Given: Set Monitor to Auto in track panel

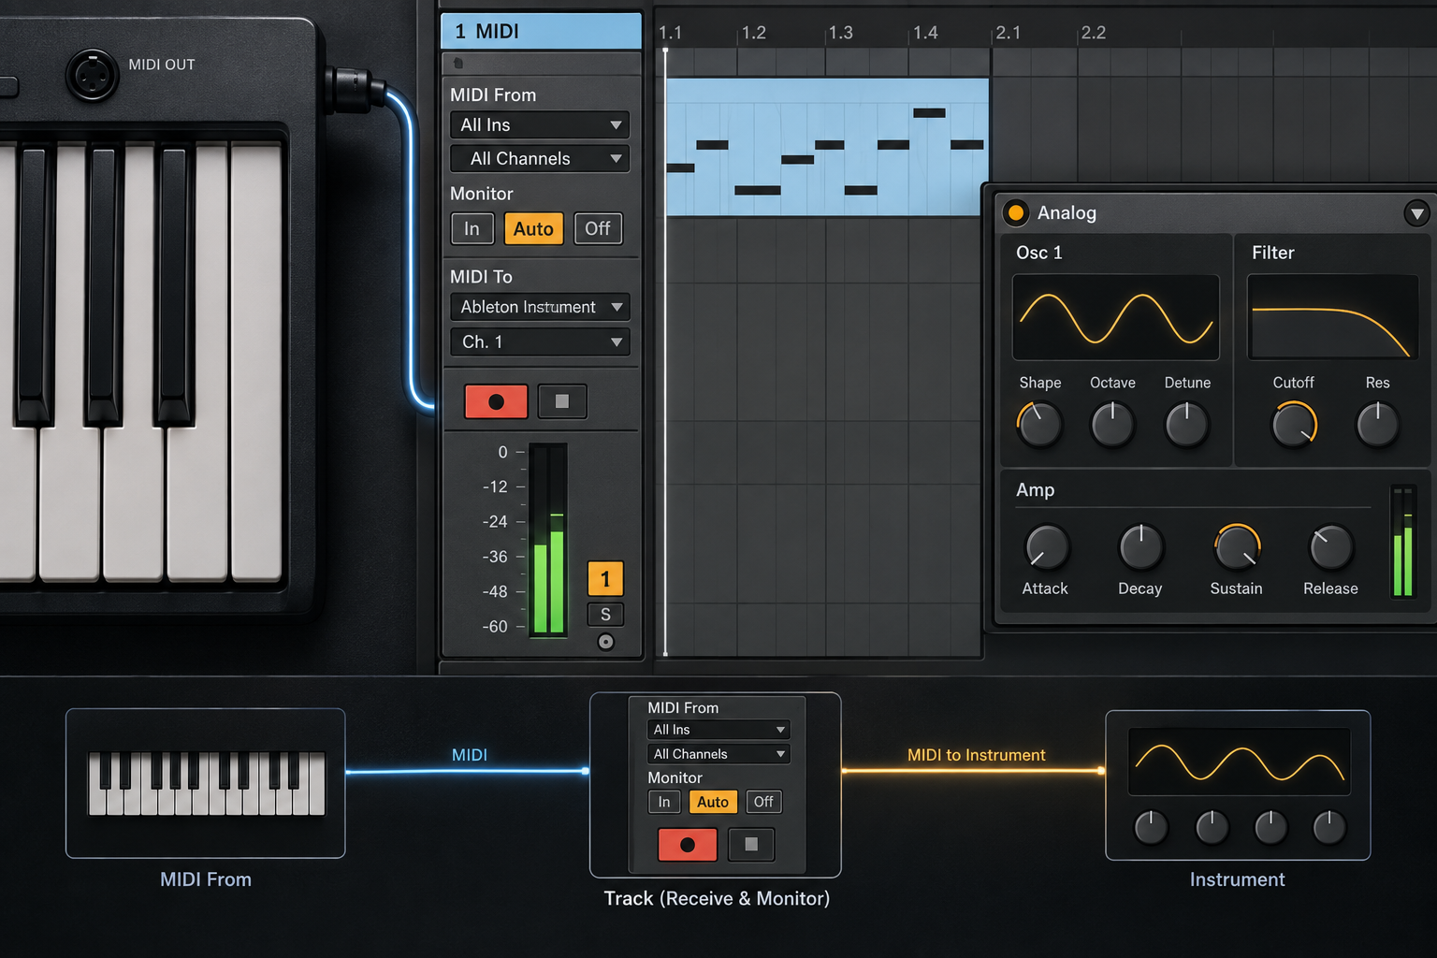Looking at the screenshot, I should click(533, 228).
